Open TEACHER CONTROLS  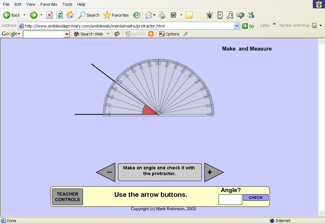click(67, 197)
